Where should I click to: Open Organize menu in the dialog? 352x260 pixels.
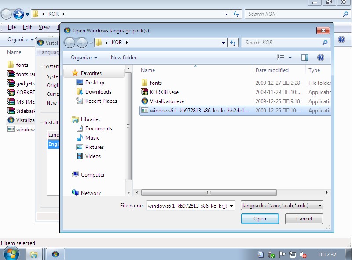[x=84, y=58]
